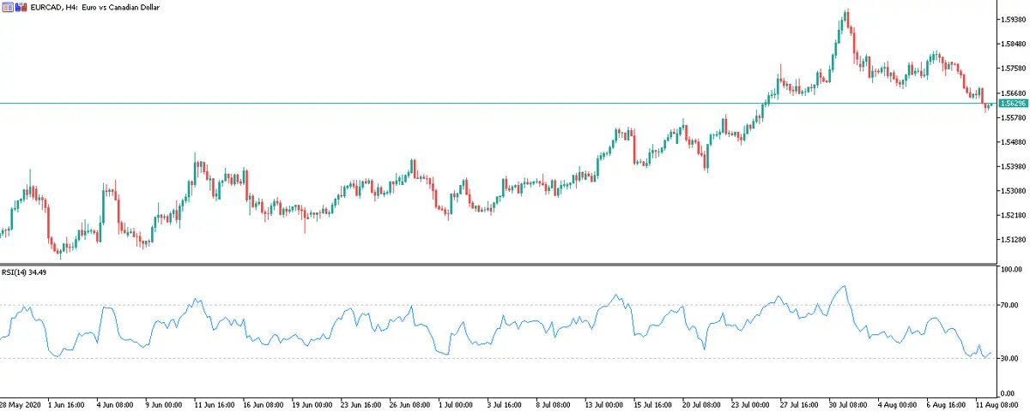Click the 100.00 mark on RSI scale
The width and height of the screenshot is (1030, 412).
(x=1011, y=269)
